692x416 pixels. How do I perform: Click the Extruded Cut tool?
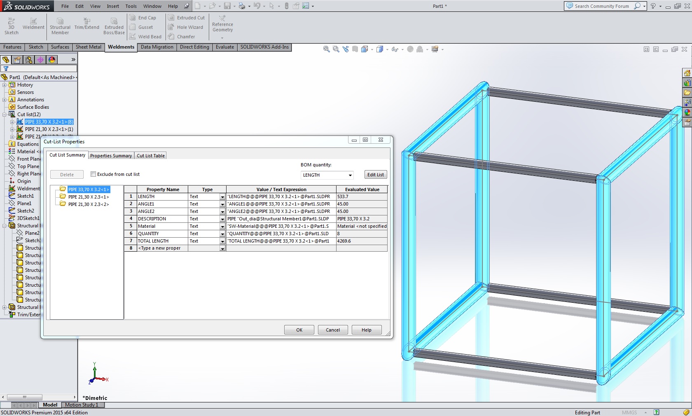point(187,18)
